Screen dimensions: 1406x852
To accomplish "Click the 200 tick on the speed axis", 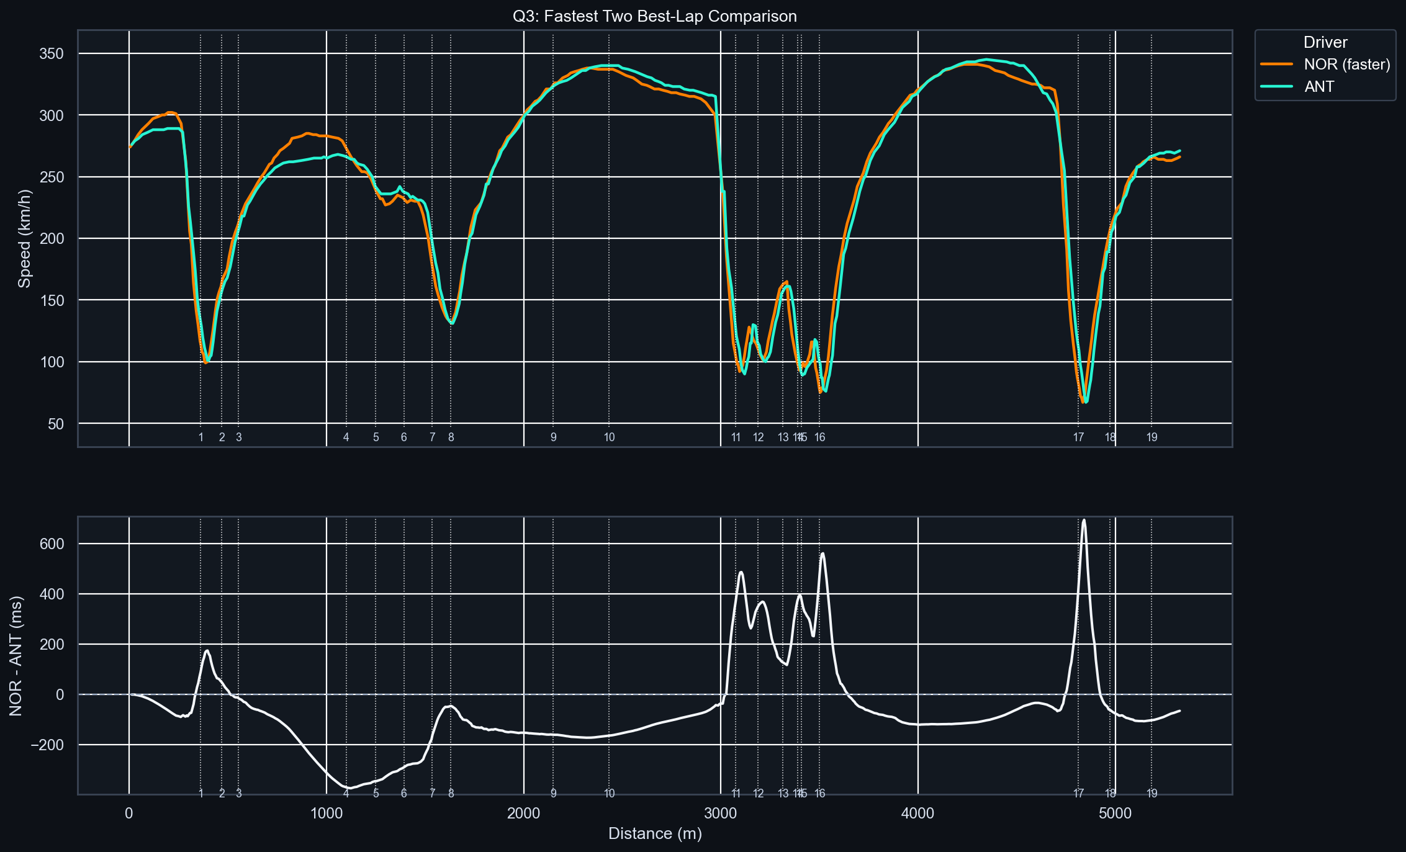I will (52, 239).
